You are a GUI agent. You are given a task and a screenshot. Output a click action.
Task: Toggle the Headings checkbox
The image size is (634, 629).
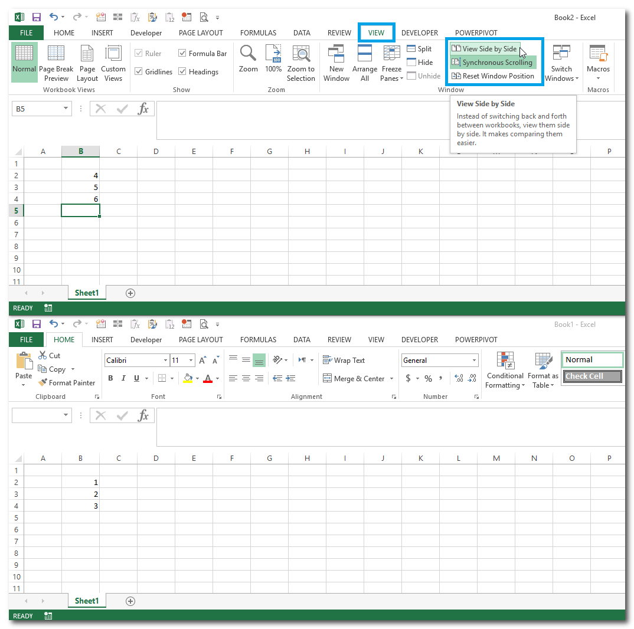(182, 72)
